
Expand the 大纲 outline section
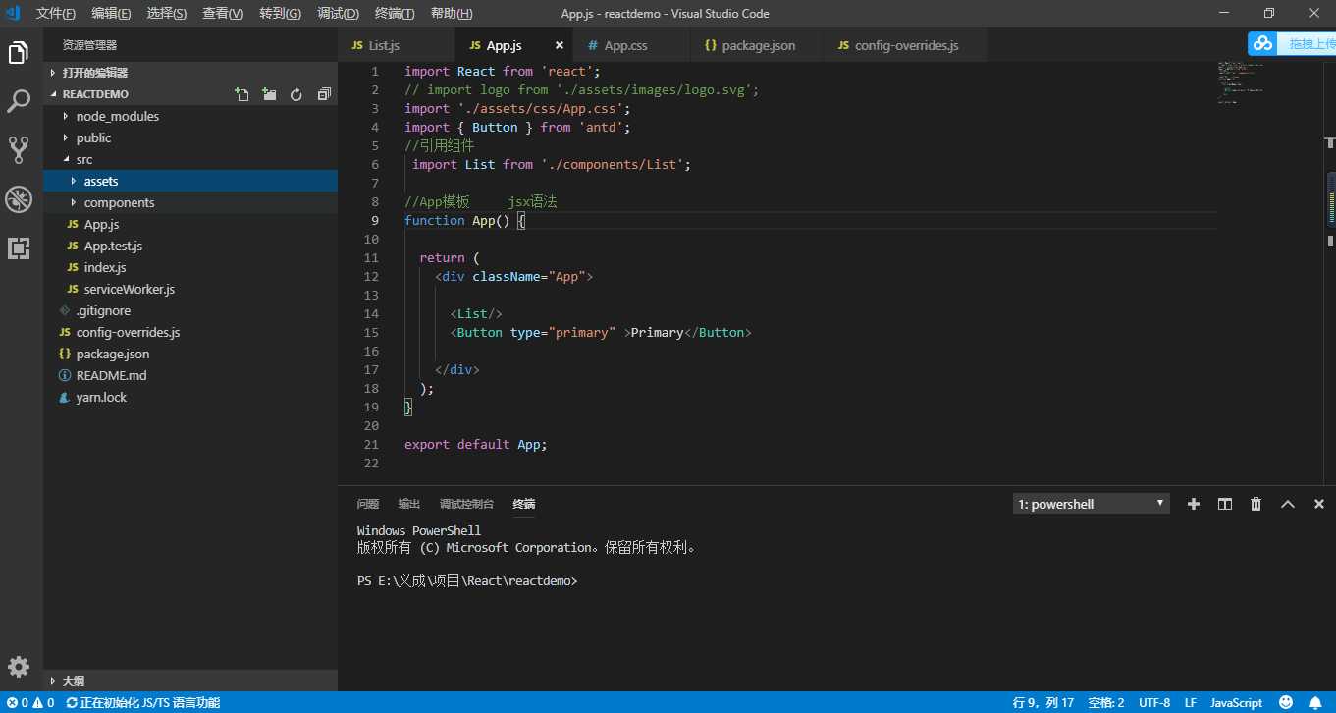pos(190,681)
